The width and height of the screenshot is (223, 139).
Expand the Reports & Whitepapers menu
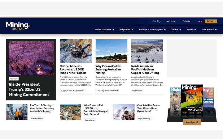tap(152, 30)
